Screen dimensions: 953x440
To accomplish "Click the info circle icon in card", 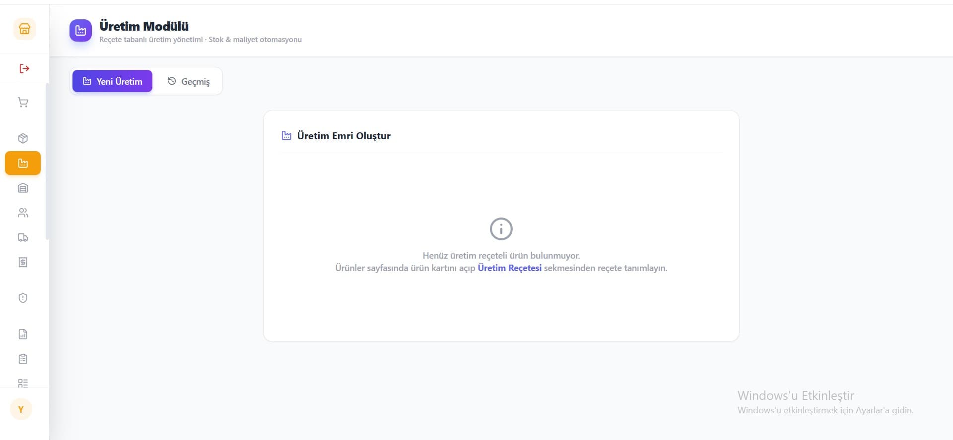I will pos(501,229).
